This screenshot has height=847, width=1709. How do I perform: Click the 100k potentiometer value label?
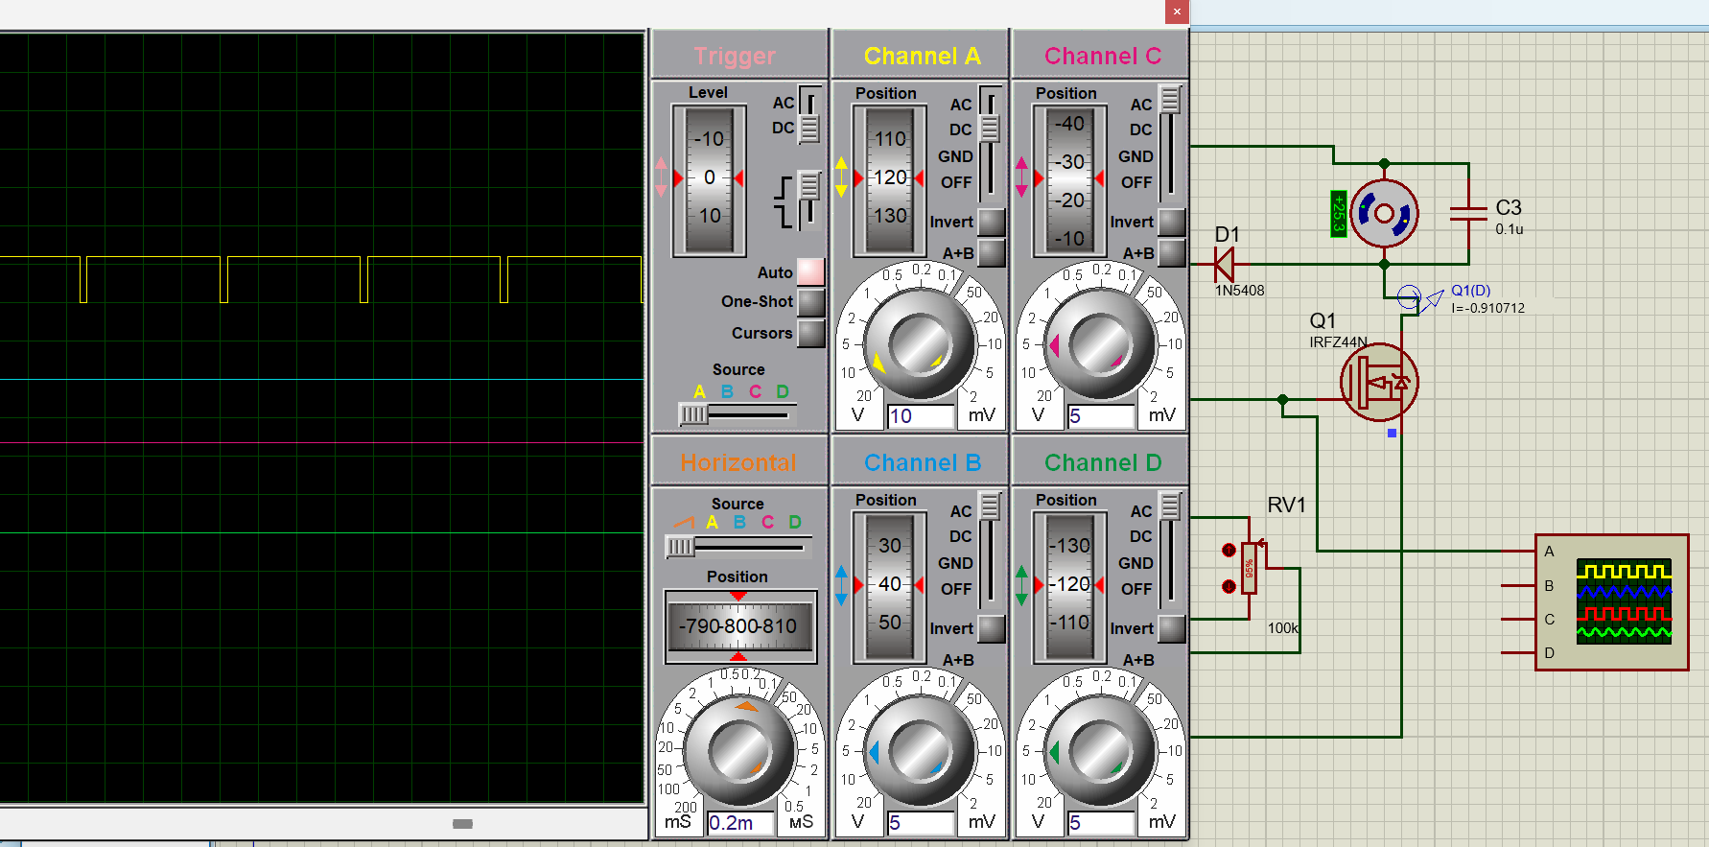pos(1283,628)
